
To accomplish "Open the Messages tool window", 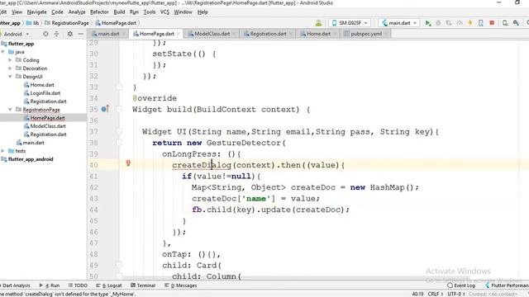I will tap(181, 285).
